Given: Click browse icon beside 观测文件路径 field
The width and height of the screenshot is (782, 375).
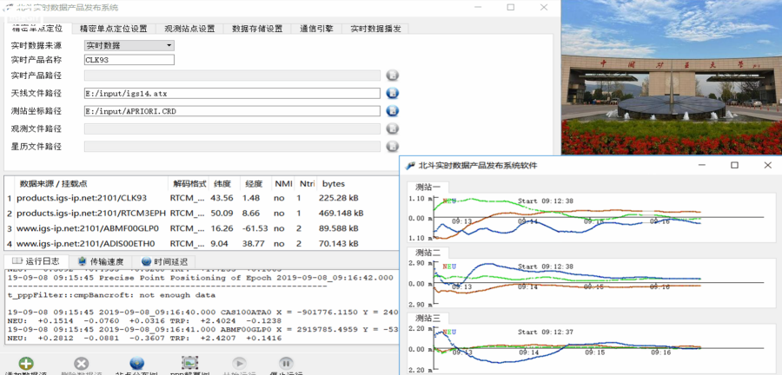Looking at the screenshot, I should pyautogui.click(x=392, y=128).
